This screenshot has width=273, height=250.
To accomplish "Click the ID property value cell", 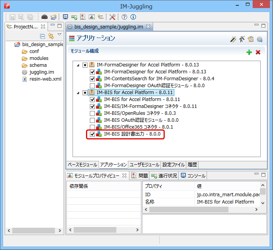I will pyautogui.click(x=228, y=194).
